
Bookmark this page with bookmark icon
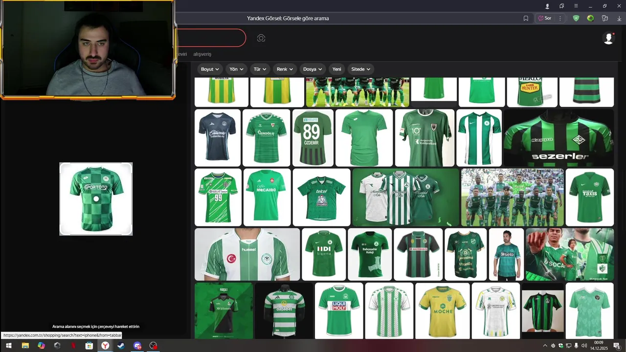pyautogui.click(x=526, y=18)
